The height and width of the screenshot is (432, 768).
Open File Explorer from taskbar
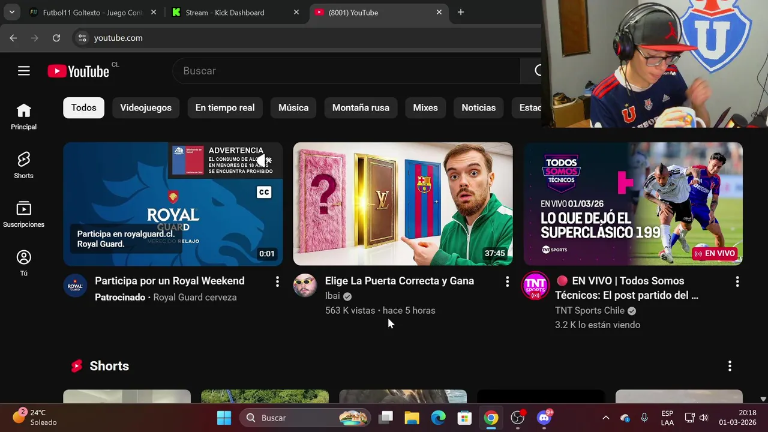(x=412, y=418)
